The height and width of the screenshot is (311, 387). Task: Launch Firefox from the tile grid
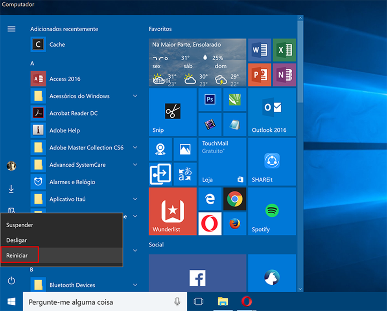[234, 224]
